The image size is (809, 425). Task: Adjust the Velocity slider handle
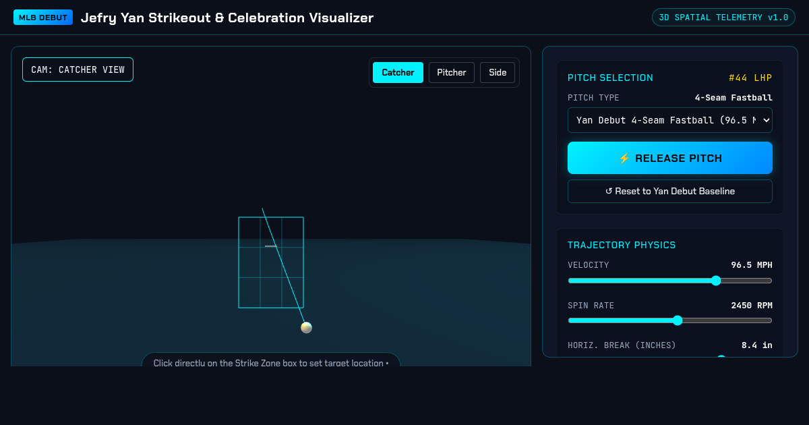(716, 281)
